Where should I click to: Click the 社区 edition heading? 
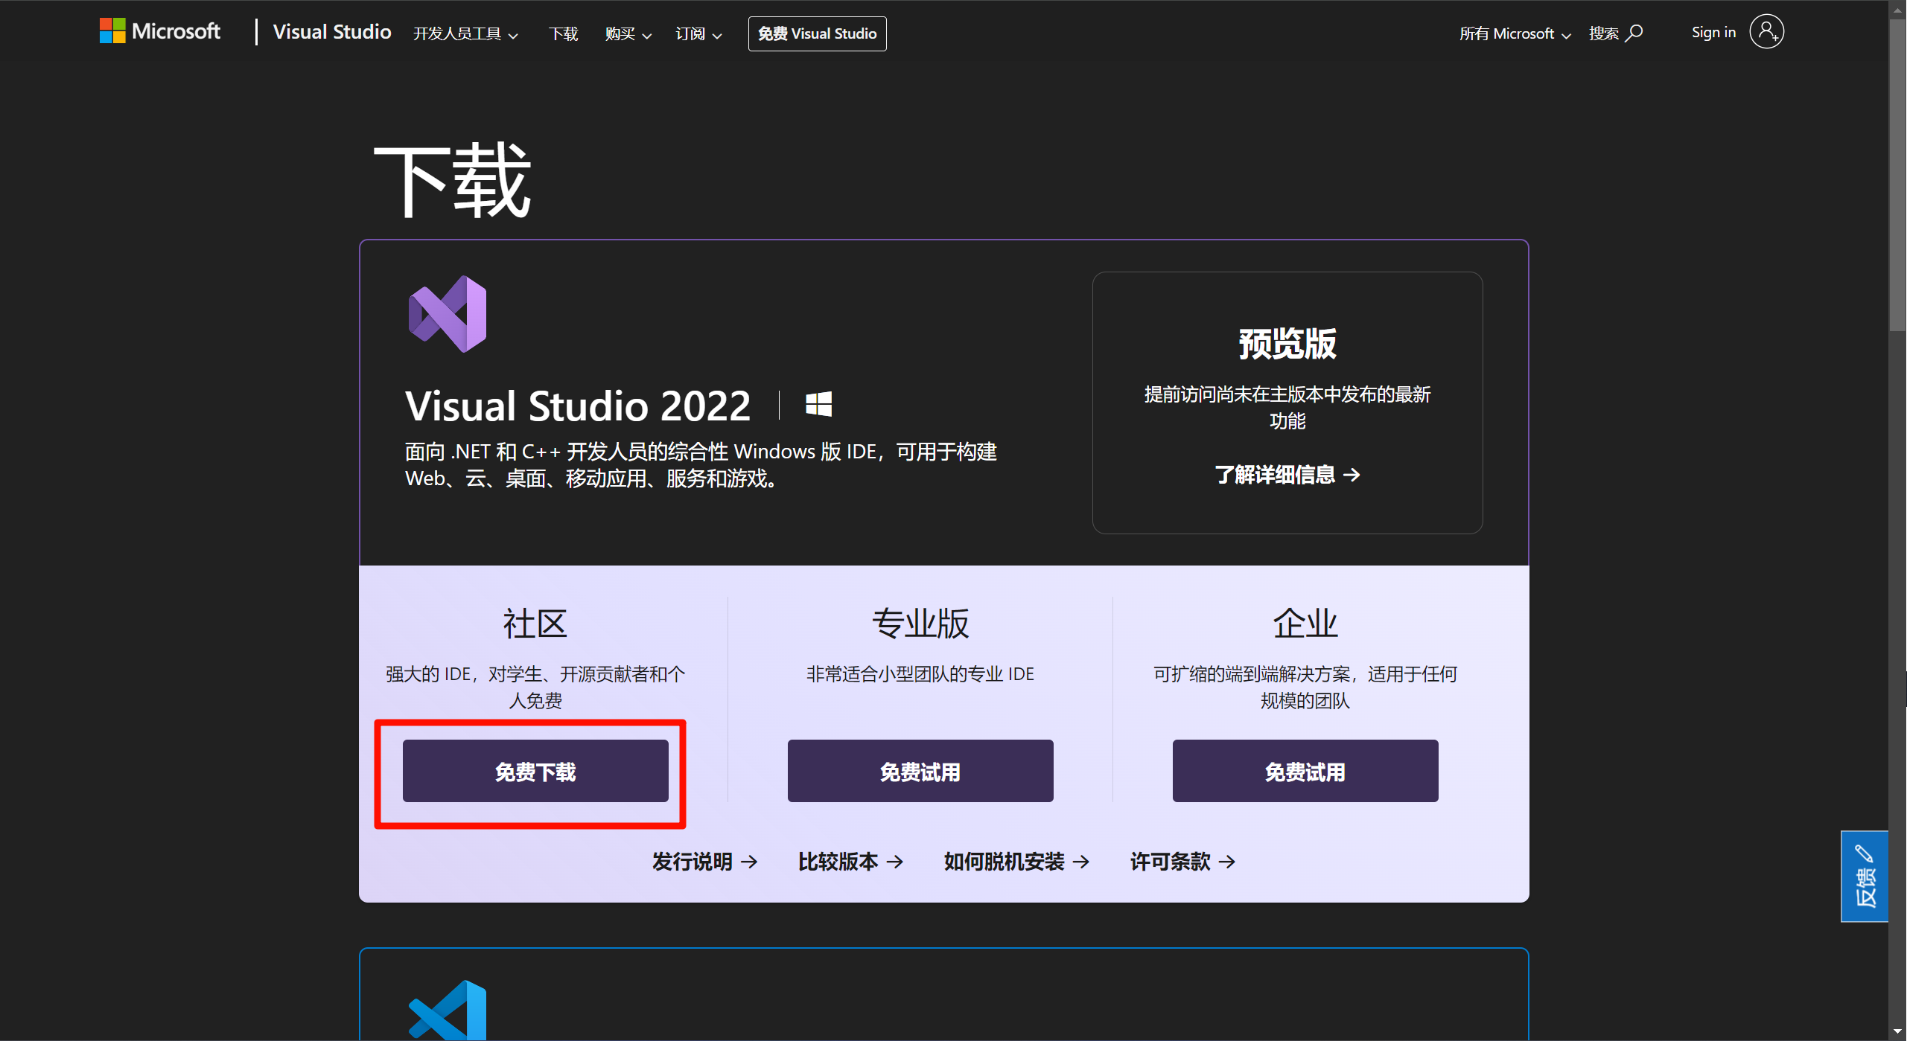[535, 624]
